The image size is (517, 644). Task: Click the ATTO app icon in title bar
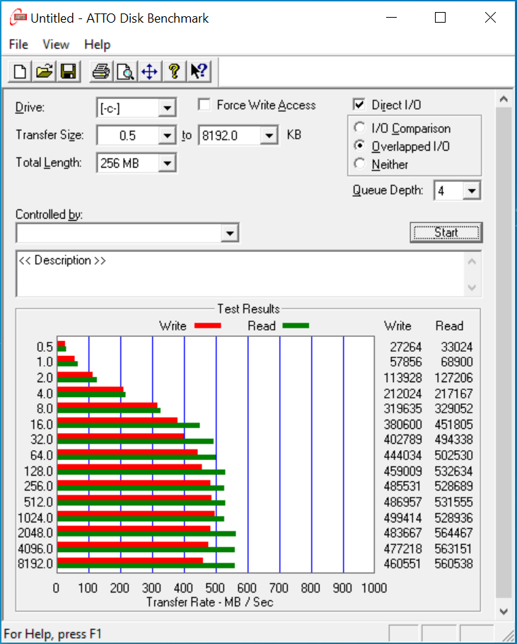(x=18, y=18)
